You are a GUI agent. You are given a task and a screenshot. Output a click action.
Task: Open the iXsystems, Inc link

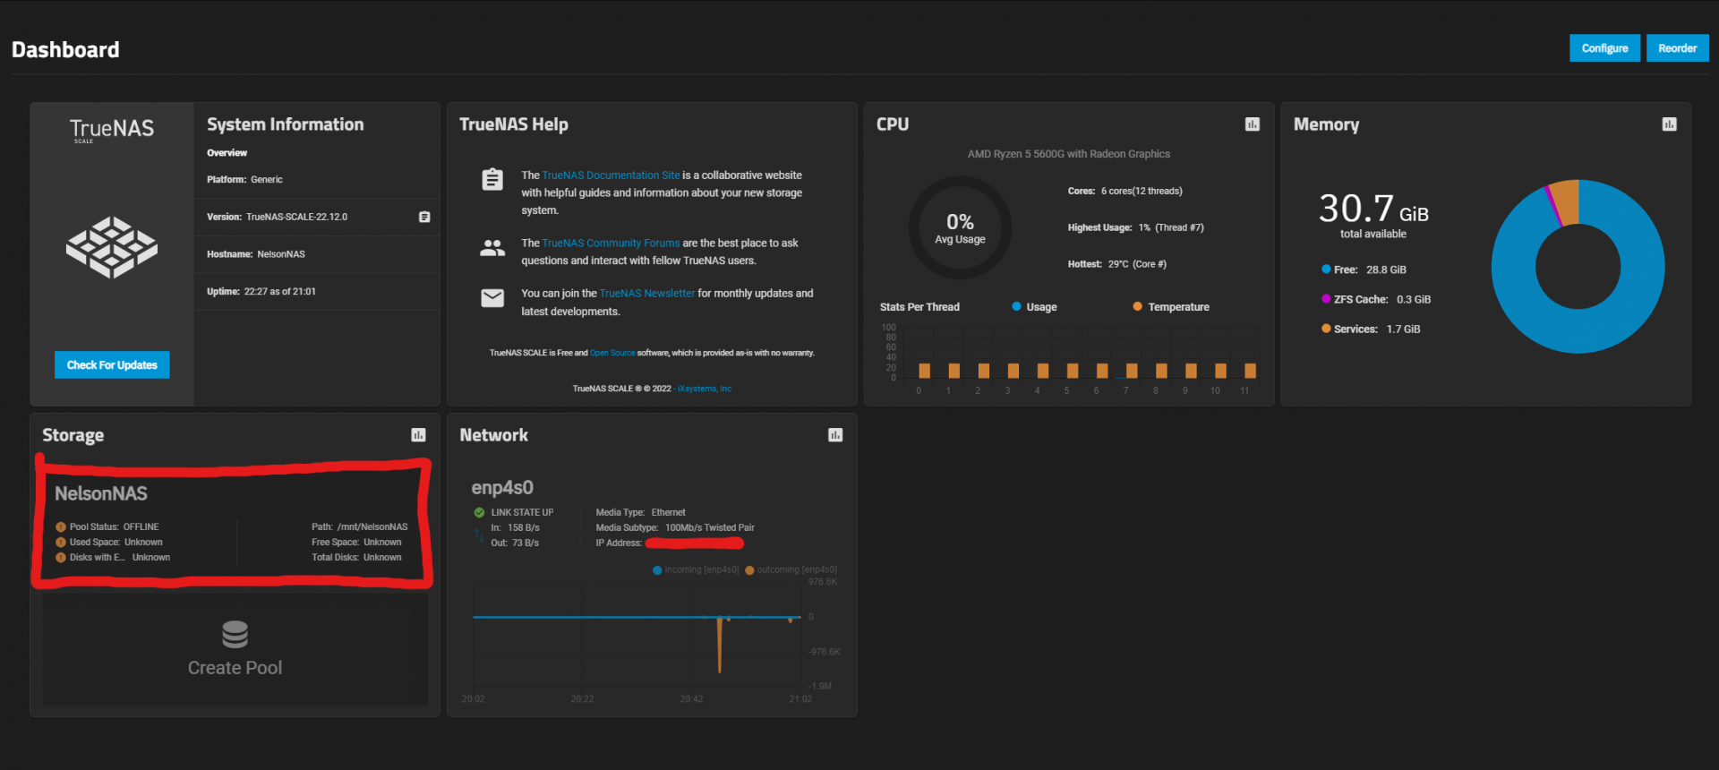click(705, 389)
